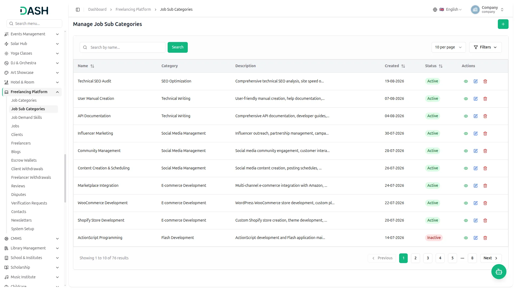The height and width of the screenshot is (289, 515).
Task: Delete API Documentation sub category
Action: (485, 116)
